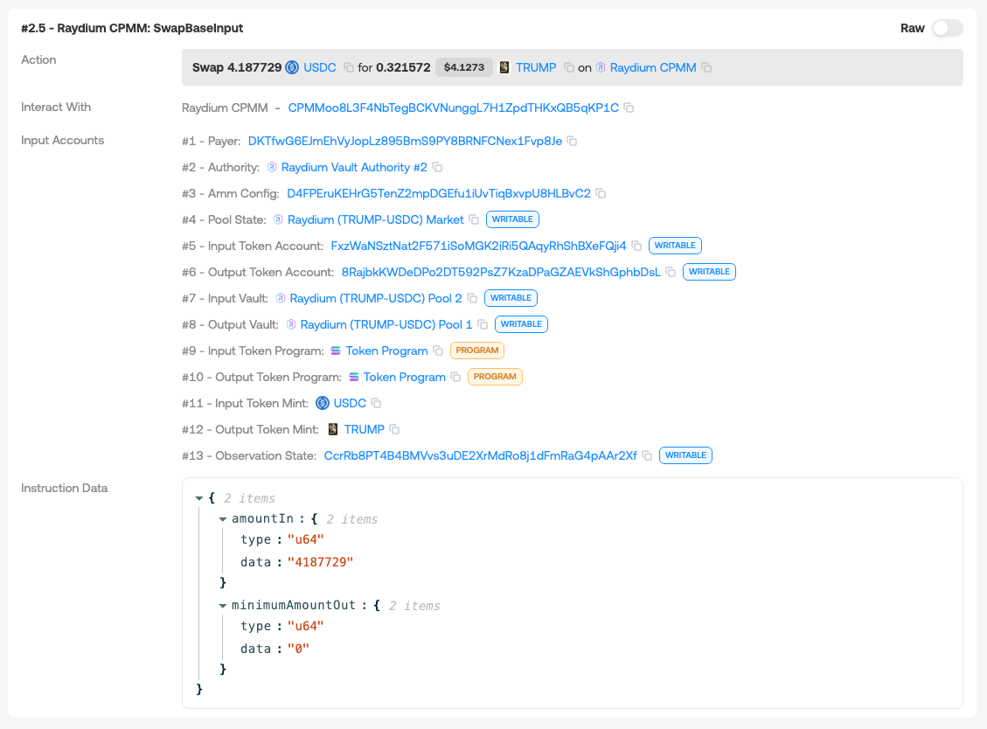
Task: Copy the Observation State address
Action: pyautogui.click(x=647, y=455)
